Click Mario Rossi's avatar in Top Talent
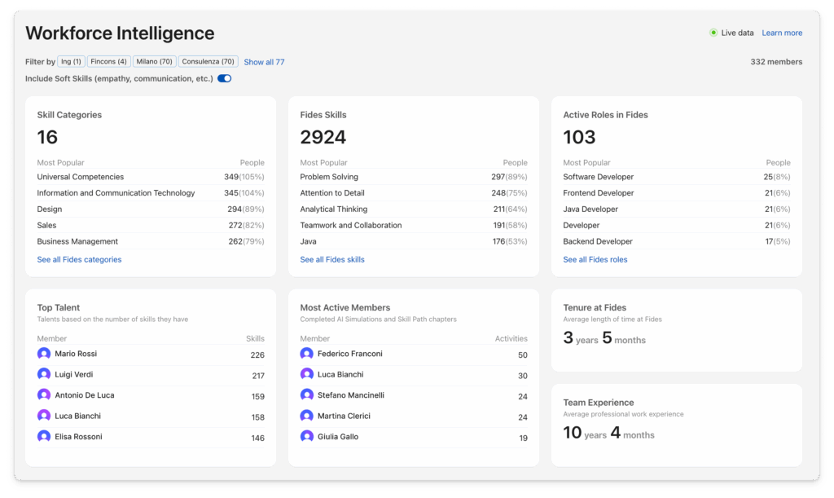Viewport: 834px width, 498px height. 44,354
